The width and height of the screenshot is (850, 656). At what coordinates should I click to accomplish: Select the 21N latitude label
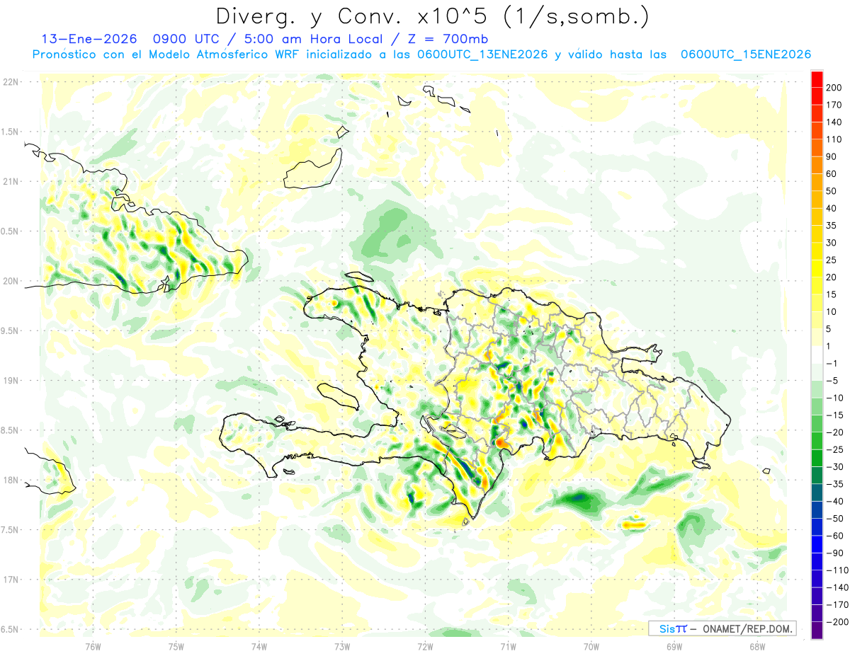11,182
